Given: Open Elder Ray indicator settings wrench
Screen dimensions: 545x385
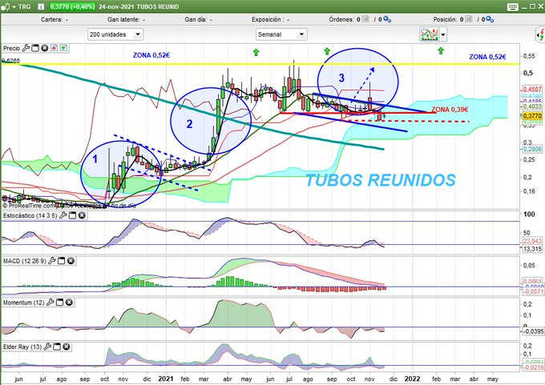Looking at the screenshot, I should click(47, 346).
